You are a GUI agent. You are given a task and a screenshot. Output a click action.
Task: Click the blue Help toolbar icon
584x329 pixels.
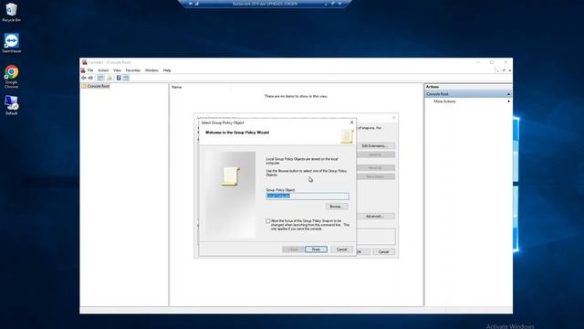(119, 78)
